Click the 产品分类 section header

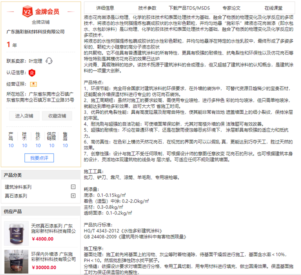click(41, 175)
